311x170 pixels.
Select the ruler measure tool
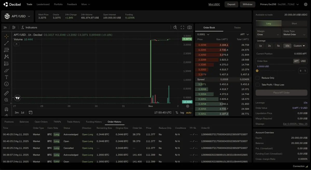click(6, 93)
